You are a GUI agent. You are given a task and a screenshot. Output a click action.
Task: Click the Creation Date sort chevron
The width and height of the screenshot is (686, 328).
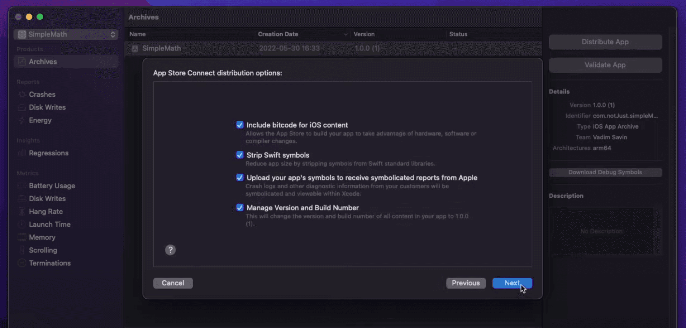pyautogui.click(x=346, y=34)
